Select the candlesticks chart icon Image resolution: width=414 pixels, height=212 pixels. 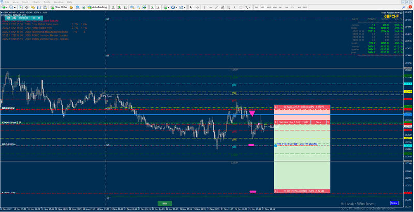coord(119,7)
